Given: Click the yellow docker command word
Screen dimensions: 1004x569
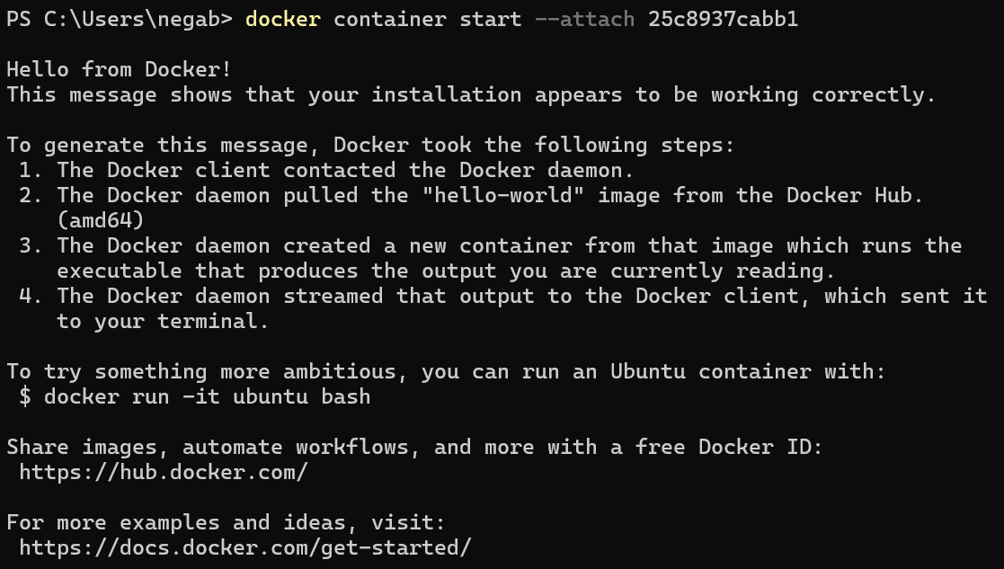Looking at the screenshot, I should click(283, 19).
